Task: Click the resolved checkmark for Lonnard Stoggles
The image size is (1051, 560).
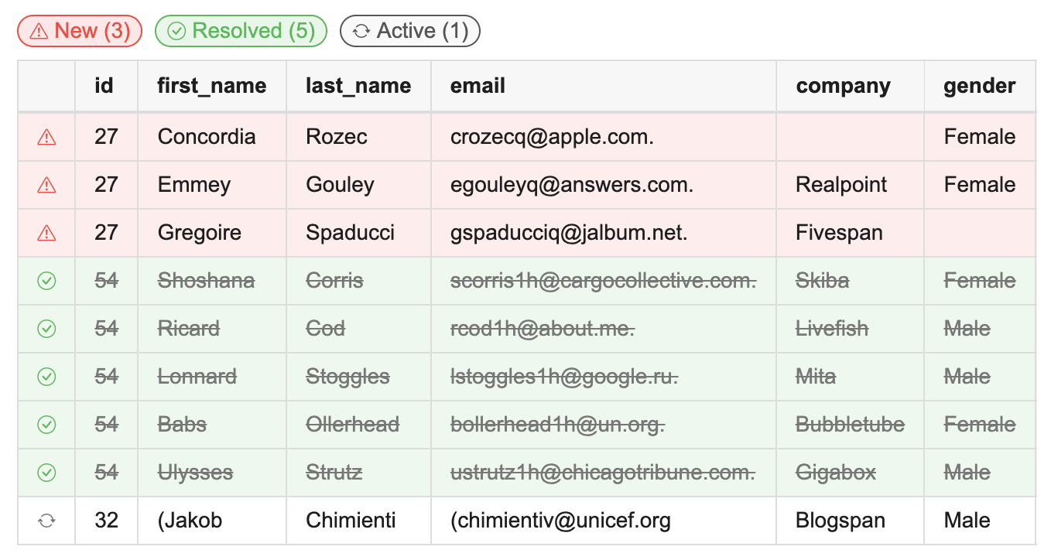Action: (x=47, y=377)
